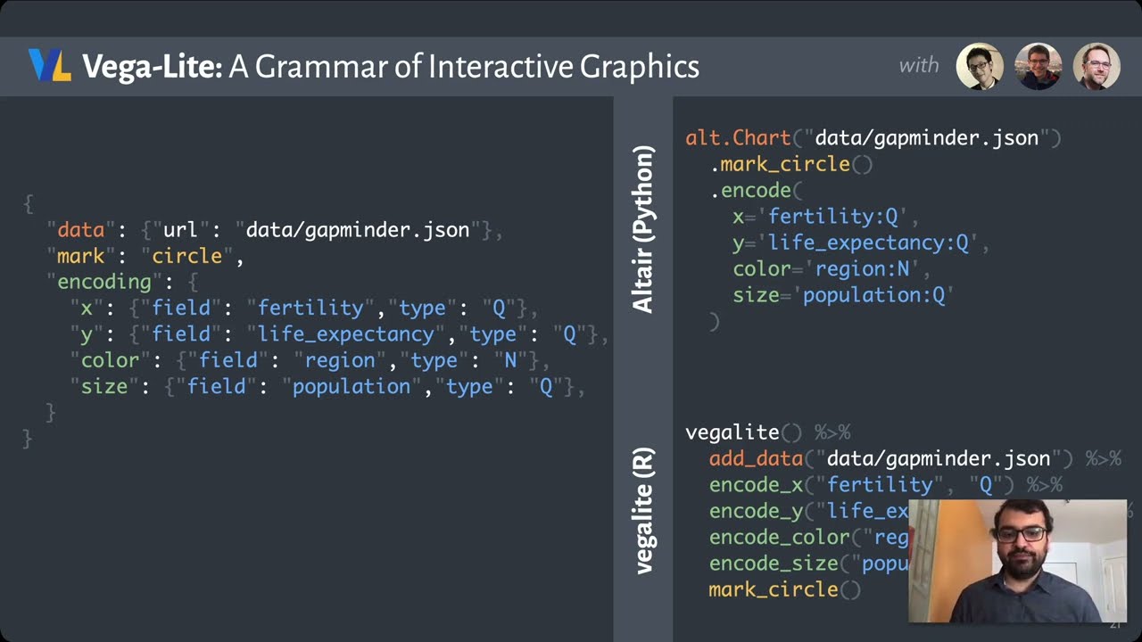The height and width of the screenshot is (642, 1142).
Task: Click the 'Altair (Python)' vertical label
Action: pos(643,229)
